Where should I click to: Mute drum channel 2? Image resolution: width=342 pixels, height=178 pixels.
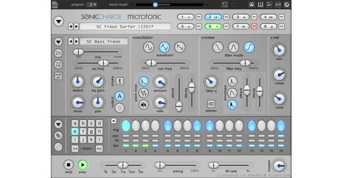pos(227,17)
